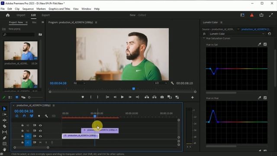Viewport: 277px width, 156px height.
Task: Switch Project panel to list view
Action: [10, 97]
